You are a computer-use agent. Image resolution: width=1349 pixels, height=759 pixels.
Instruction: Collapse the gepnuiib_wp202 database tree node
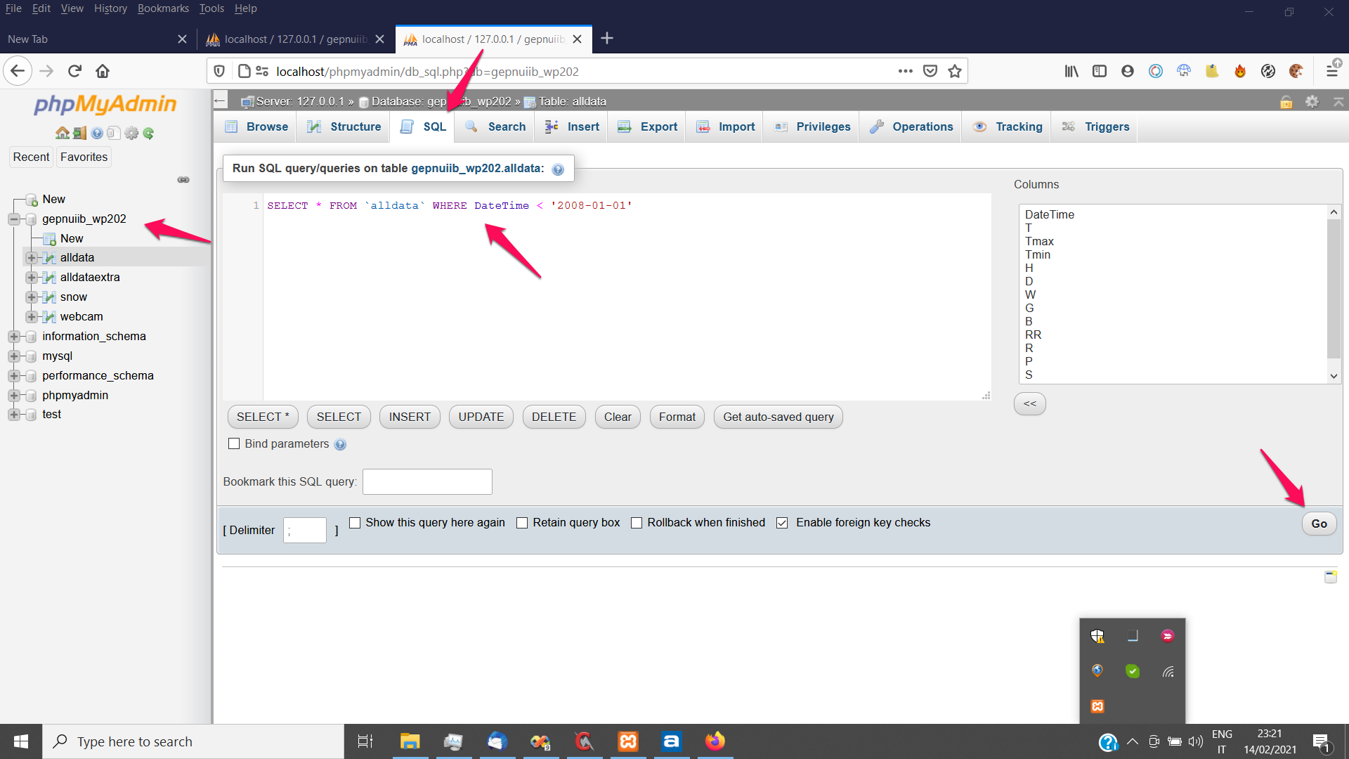[x=13, y=219]
